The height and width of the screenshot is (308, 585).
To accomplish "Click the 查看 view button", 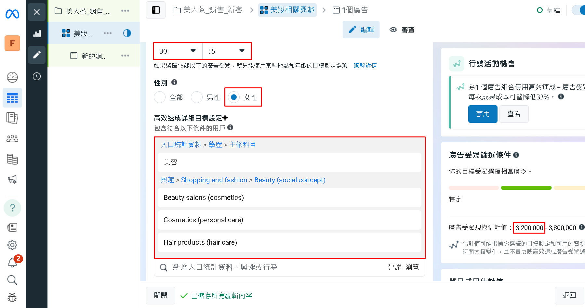I will point(514,114).
